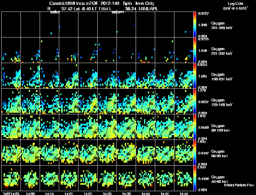Click the 149T14:03 time label
Image resolution: width=256 pixels, height=195 pixels.
click(x=11, y=193)
